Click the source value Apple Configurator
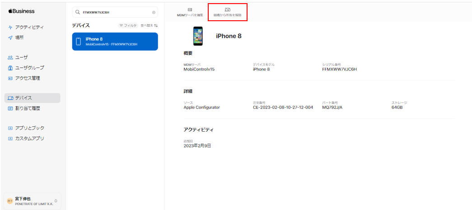Screen dimensions: 472x210 [202, 107]
